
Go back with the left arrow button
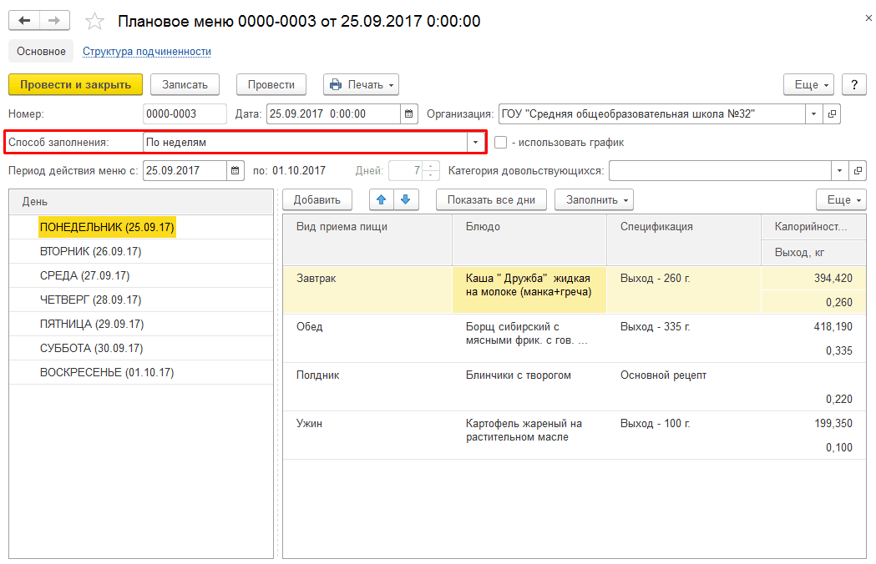coord(24,21)
